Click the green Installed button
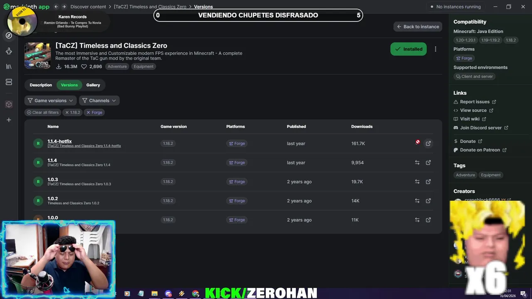The image size is (532, 299). coord(409,49)
